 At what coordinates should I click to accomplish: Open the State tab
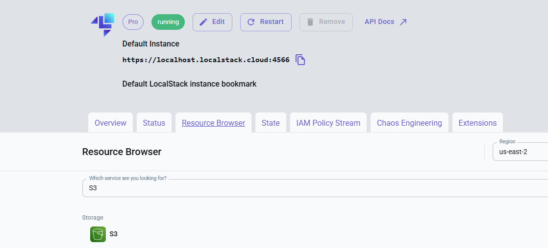coord(271,123)
